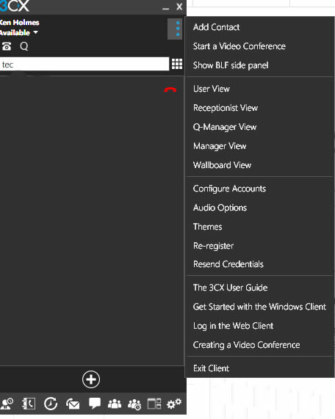This screenshot has width=335, height=419.
Task: Click the red hang-up phone icon
Action: coord(170,90)
